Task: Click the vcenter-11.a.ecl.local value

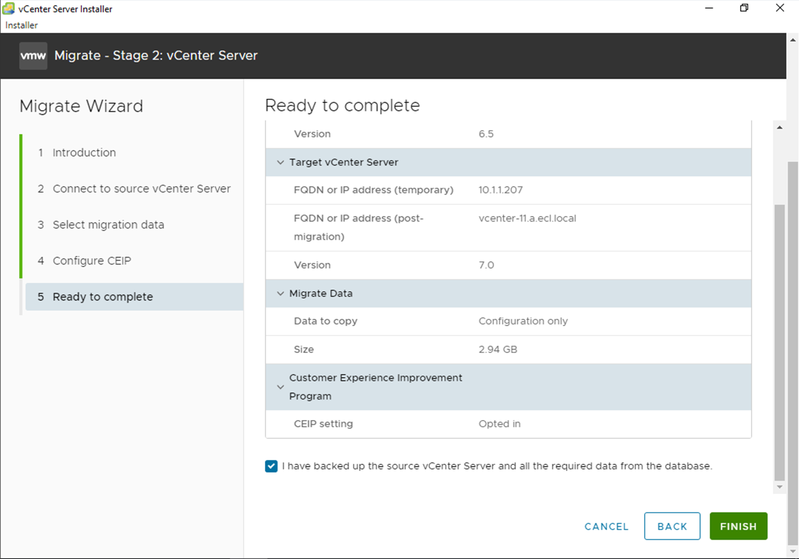Action: tap(527, 218)
